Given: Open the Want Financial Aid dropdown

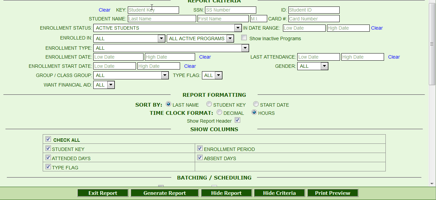Looking at the screenshot, I should (104, 85).
